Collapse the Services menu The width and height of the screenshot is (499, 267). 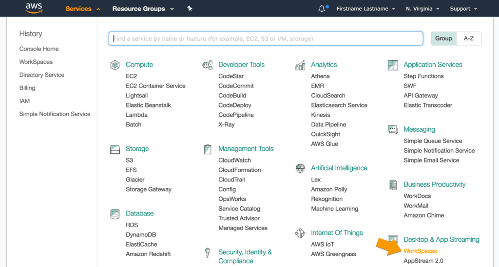[x=83, y=9]
